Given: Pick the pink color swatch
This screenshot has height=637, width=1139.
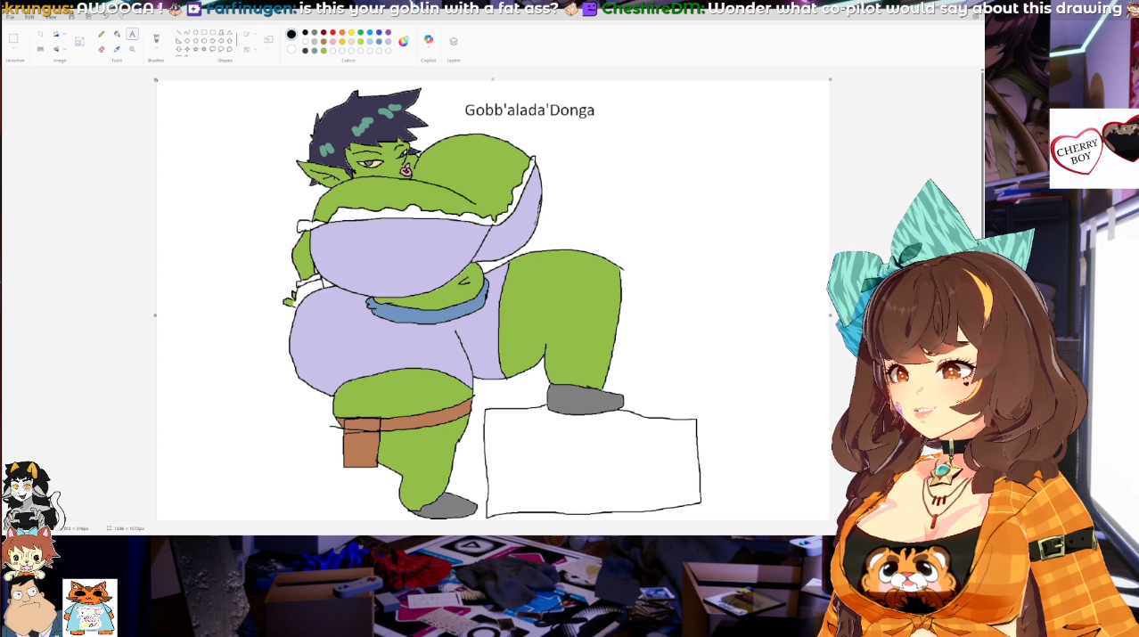Looking at the screenshot, I should [x=332, y=41].
